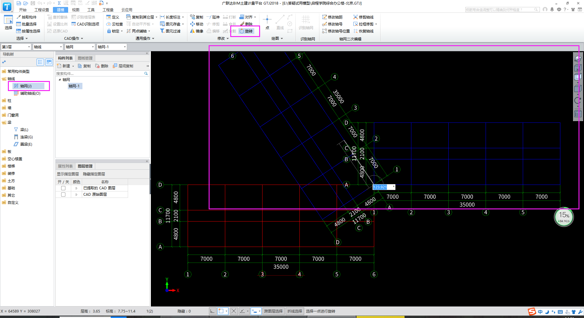
Task: Open the 轴网-1 component dropdown
Action: [x=112, y=47]
